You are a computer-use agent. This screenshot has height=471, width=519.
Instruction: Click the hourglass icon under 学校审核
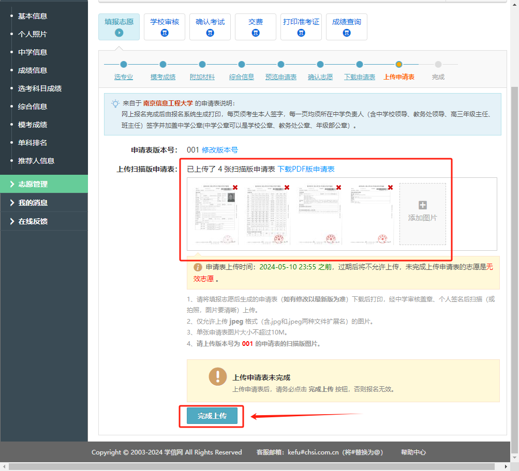click(165, 33)
